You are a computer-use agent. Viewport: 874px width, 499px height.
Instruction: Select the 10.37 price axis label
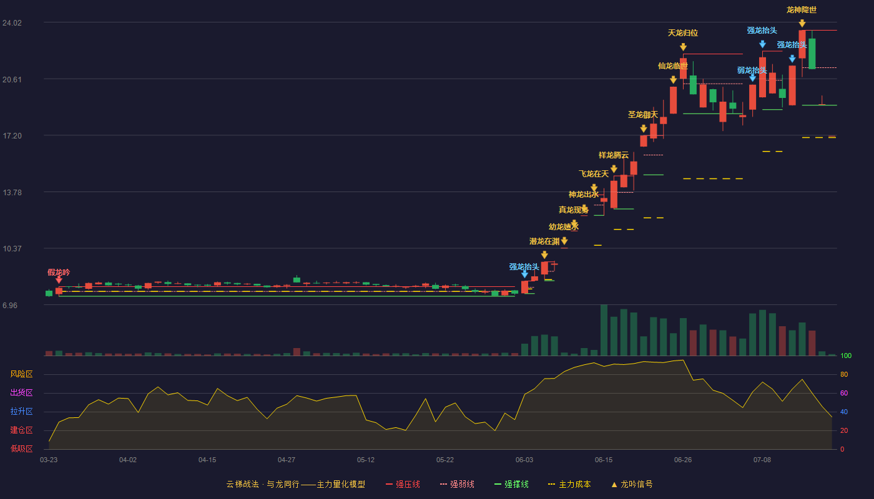[x=12, y=249]
